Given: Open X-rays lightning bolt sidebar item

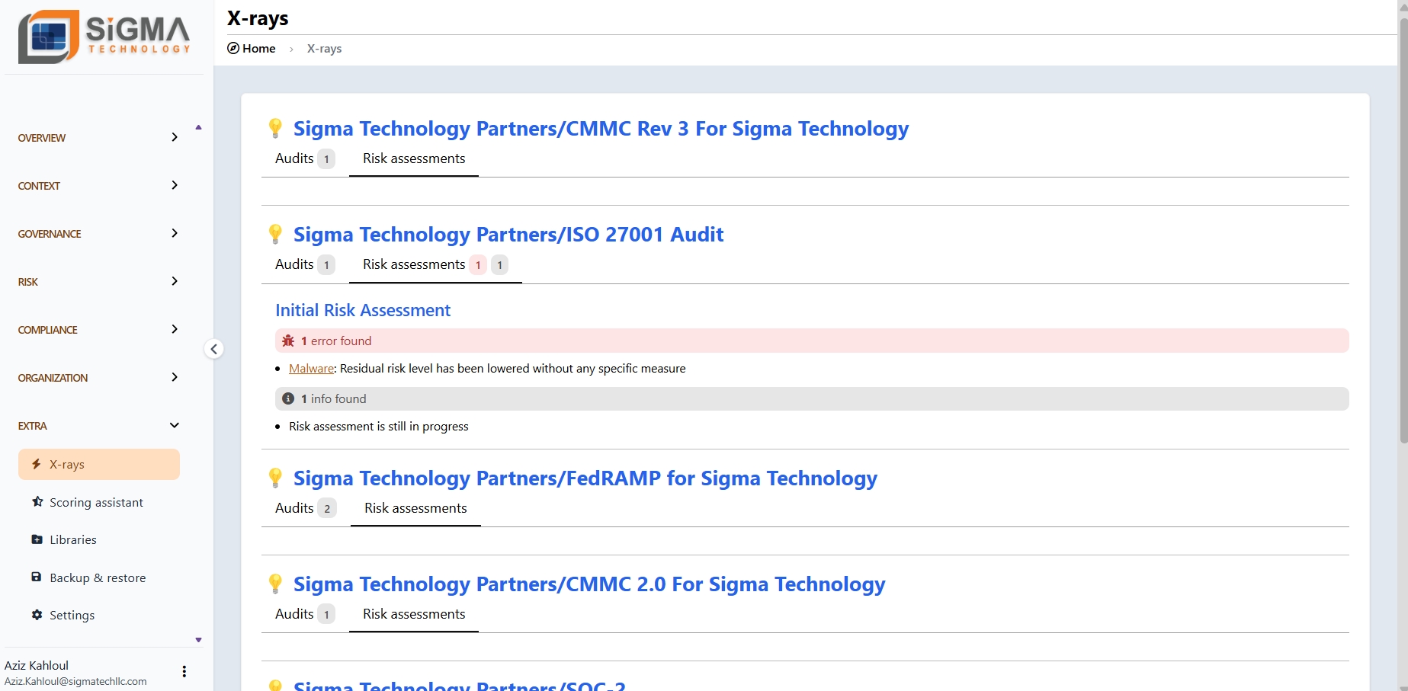Looking at the screenshot, I should tap(37, 464).
